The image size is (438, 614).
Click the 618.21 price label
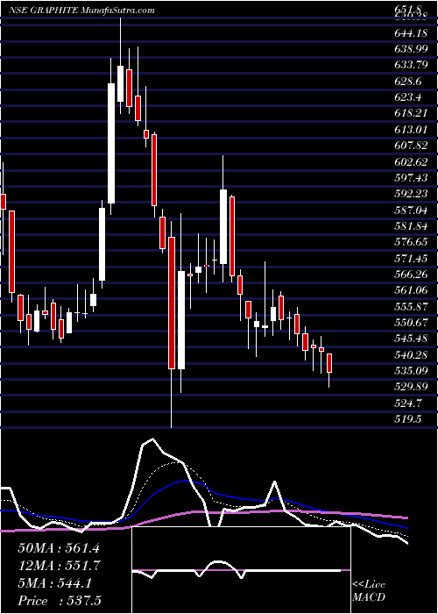pyautogui.click(x=413, y=113)
